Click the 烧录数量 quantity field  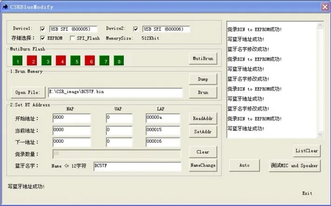(116, 154)
